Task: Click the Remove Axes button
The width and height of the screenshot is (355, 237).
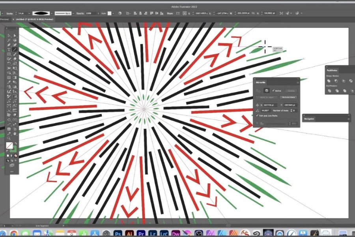Action: pyautogui.click(x=288, y=97)
